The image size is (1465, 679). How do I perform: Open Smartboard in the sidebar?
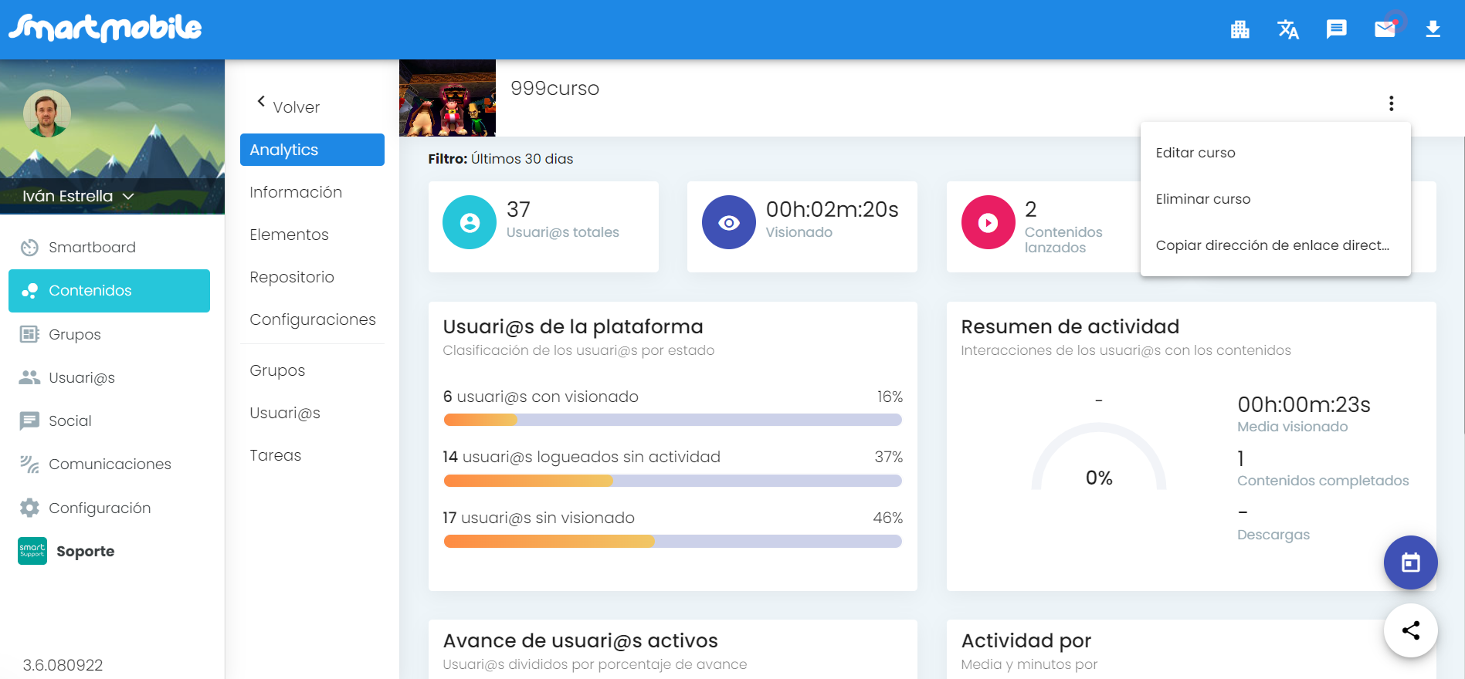coord(92,247)
